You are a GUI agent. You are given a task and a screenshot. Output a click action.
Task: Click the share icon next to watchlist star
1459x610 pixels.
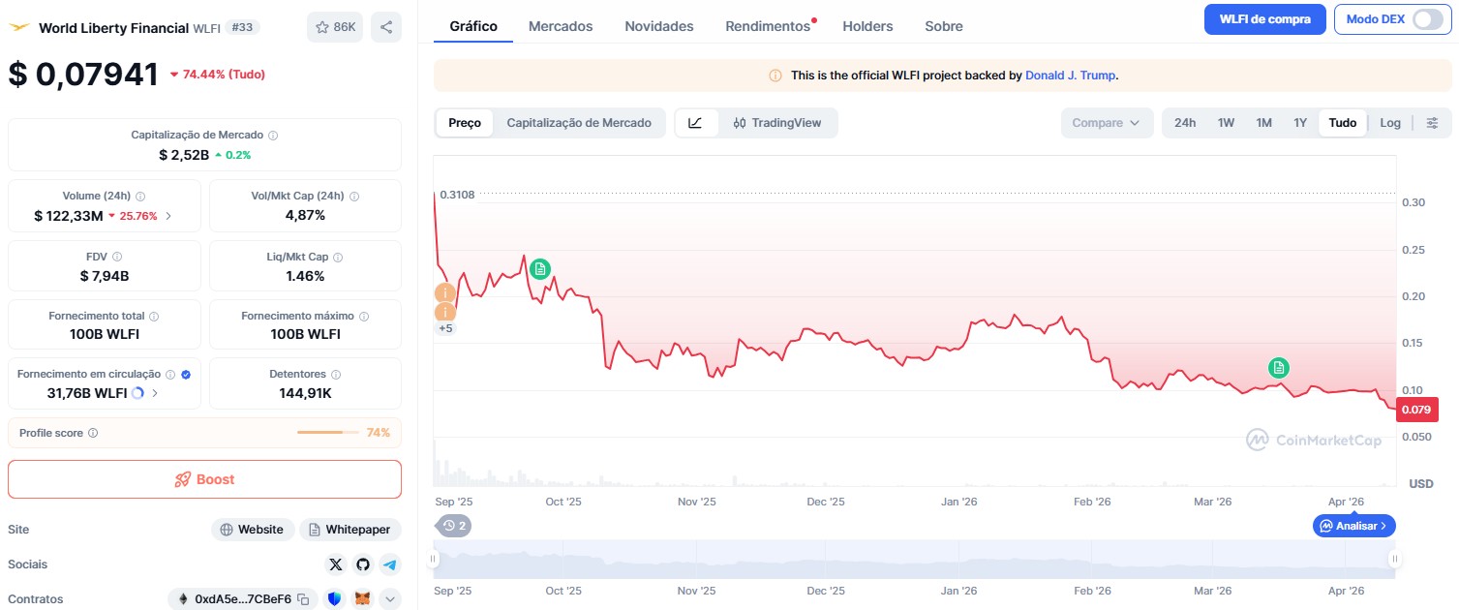click(x=386, y=27)
